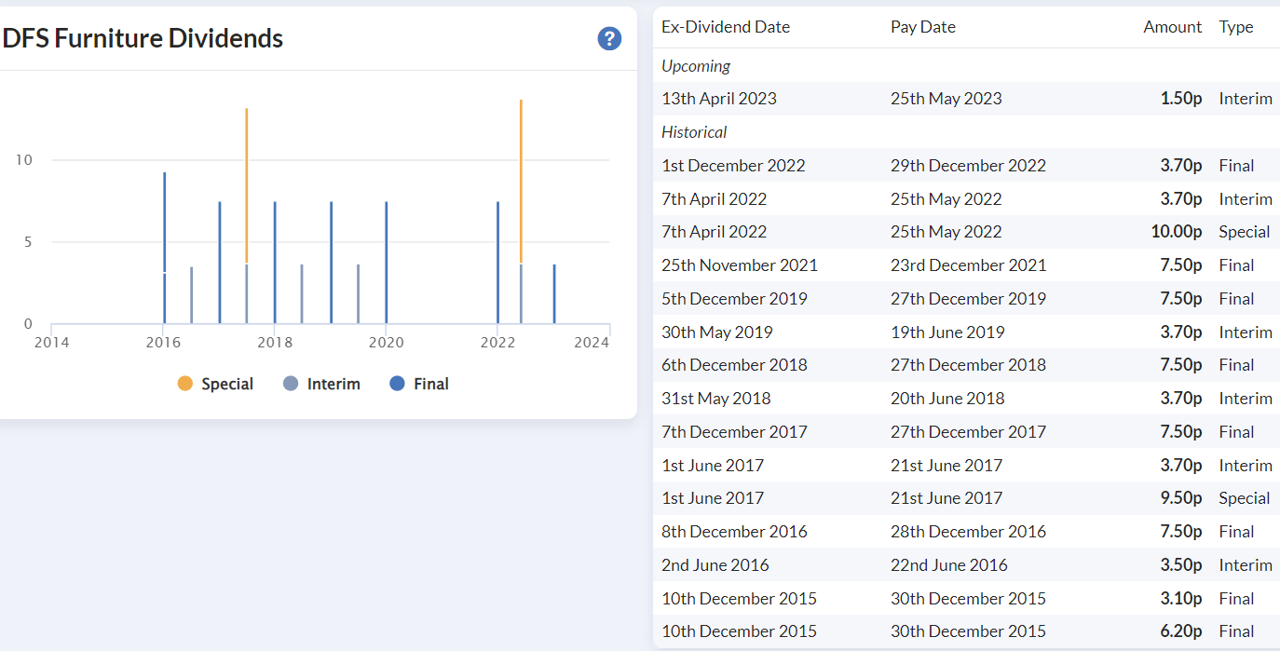
Task: Select the 30th May 2019 ex-dividend date
Action: (717, 332)
